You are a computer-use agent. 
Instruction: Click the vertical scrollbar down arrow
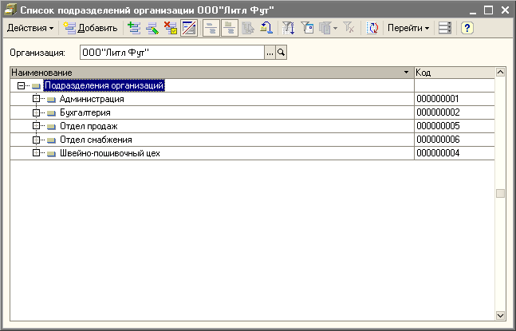click(x=500, y=314)
